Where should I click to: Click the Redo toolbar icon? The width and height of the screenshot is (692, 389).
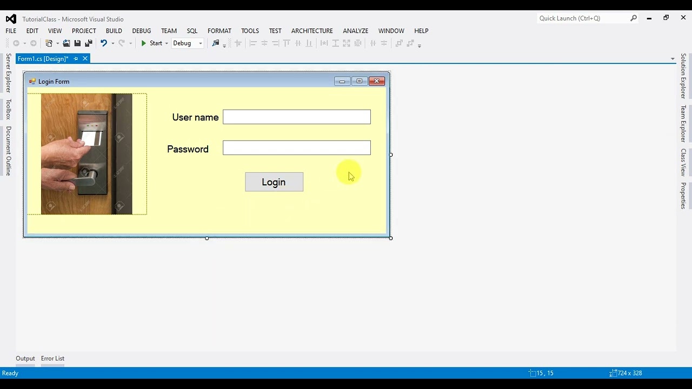pyautogui.click(x=122, y=43)
